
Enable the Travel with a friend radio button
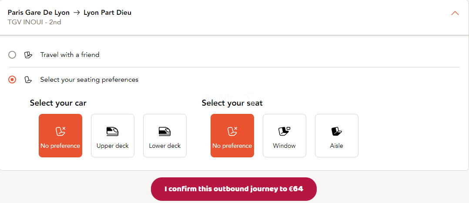(12, 55)
